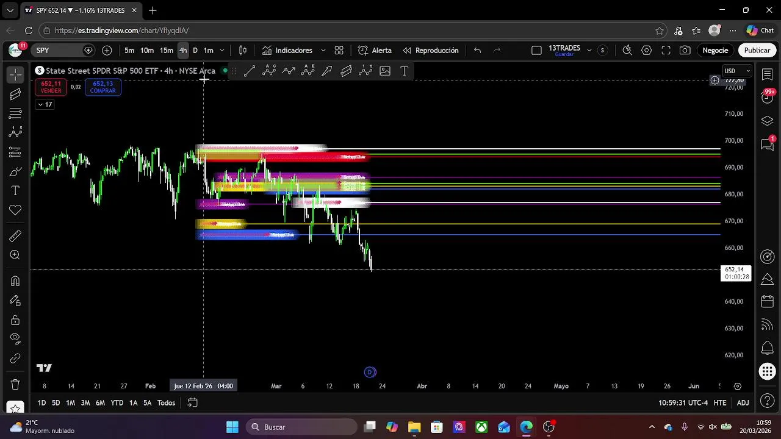Screen dimensions: 781x439
Task: Open the go to date calendar icon
Action: [x=192, y=403]
